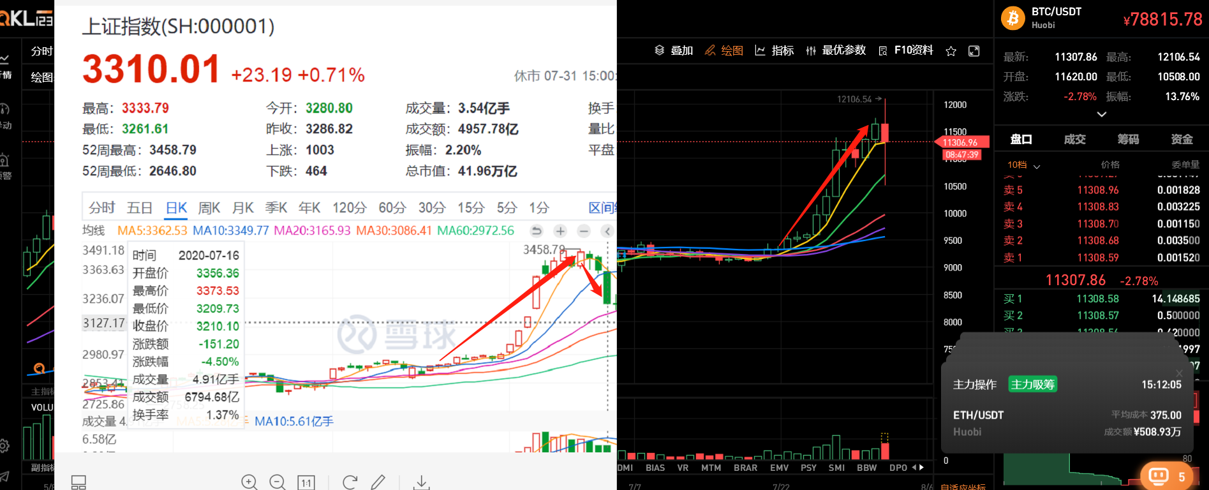
Task: Switch to the 分时 chart period
Action: [102, 208]
